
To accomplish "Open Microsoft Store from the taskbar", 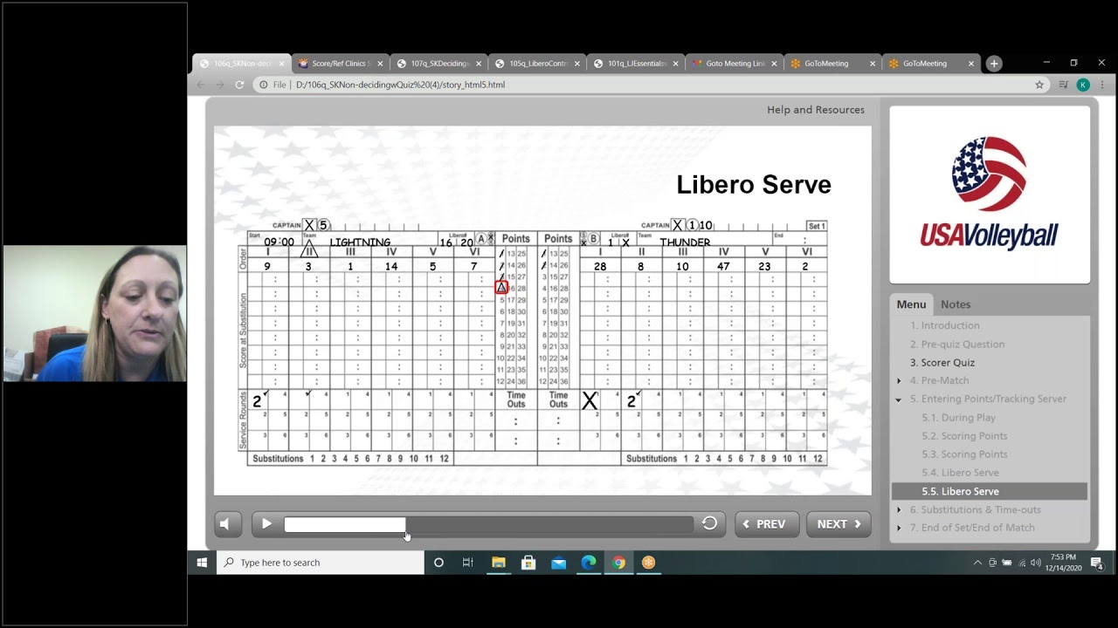I will 528,563.
